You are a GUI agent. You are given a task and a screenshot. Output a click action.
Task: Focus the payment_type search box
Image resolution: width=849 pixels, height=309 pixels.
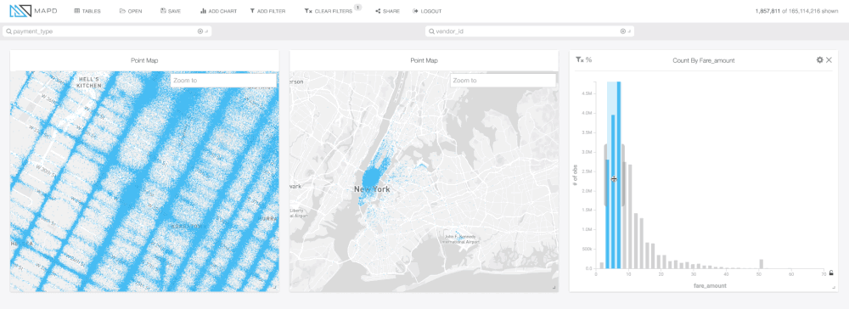tap(103, 31)
